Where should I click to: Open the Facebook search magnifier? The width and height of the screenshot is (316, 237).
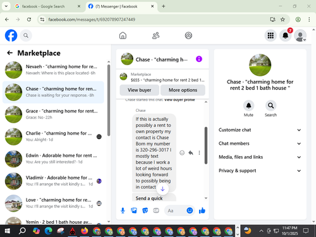[26, 35]
